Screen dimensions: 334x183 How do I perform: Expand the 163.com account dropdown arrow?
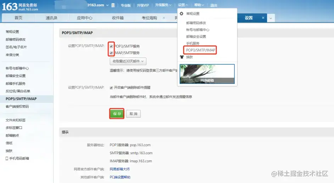pyautogui.click(x=107, y=5)
